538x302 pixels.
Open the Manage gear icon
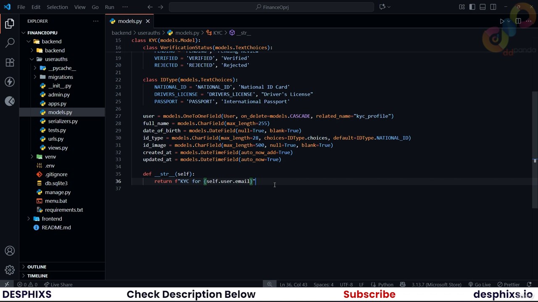(10, 270)
